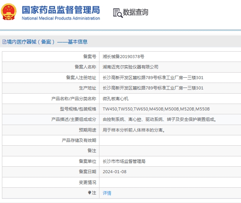
Task: Click the 型号规格/包装规格 label
Action: [78, 109]
